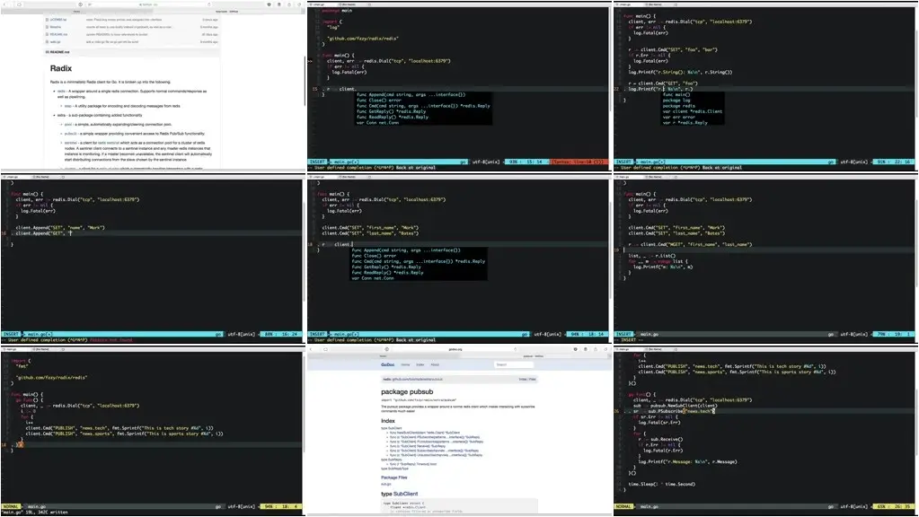
Task: Click the 'sub := pubsub.NewSubClient(client)' line
Action: pos(676,406)
